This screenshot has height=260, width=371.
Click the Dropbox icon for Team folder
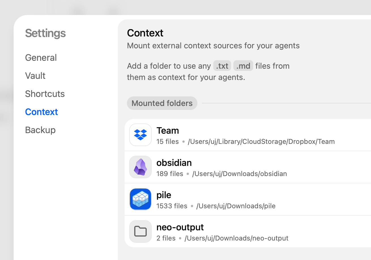(140, 135)
